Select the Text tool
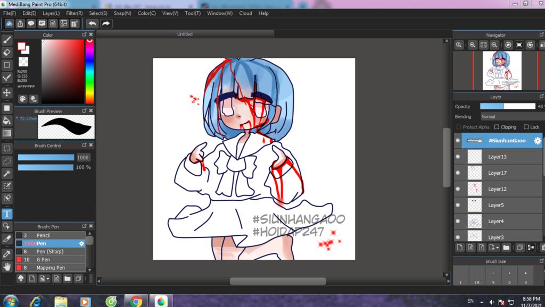Viewport: 545px width, 307px height. click(6, 214)
